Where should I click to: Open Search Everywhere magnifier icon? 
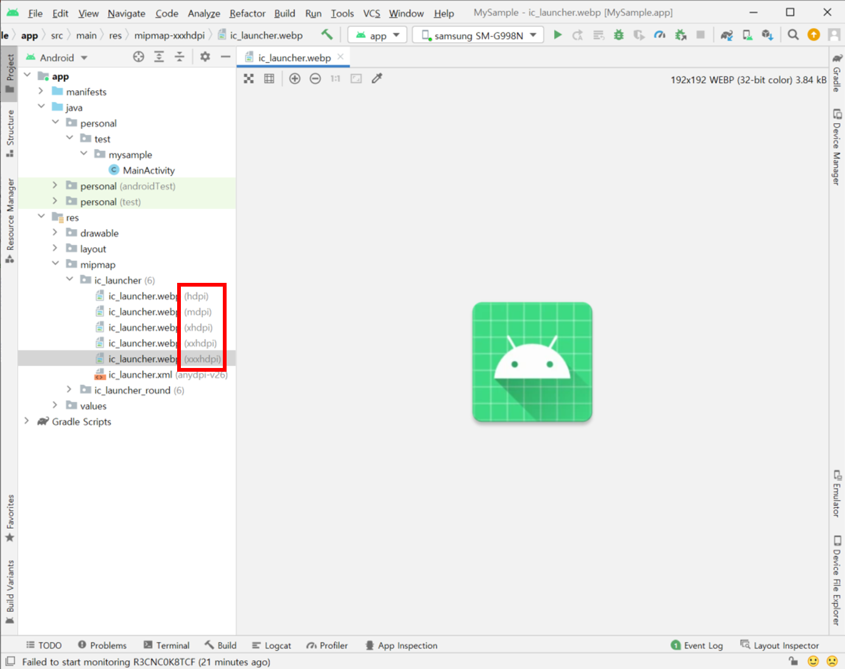coord(793,35)
